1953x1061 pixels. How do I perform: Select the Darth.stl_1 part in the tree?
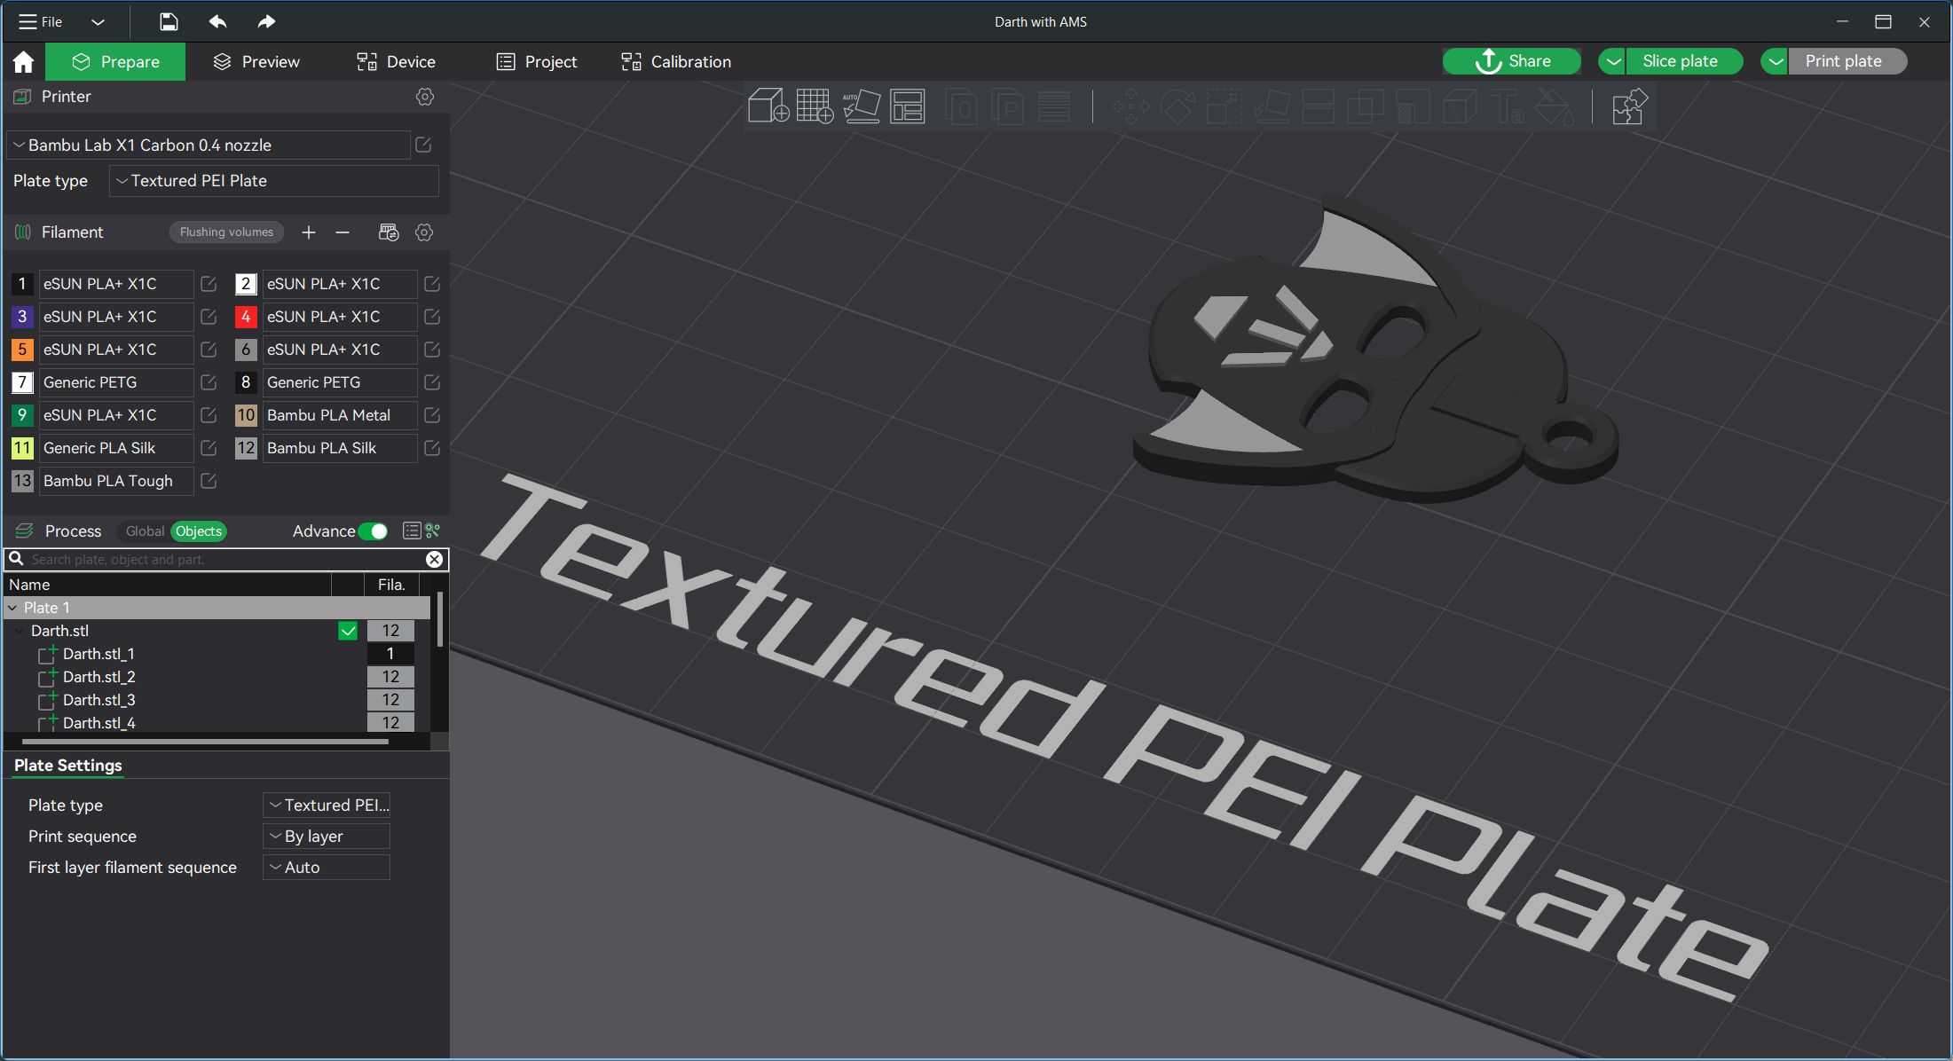coord(98,654)
